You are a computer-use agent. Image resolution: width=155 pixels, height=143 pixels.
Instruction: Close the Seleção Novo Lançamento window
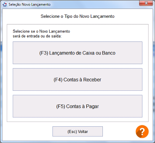click(x=146, y=3)
